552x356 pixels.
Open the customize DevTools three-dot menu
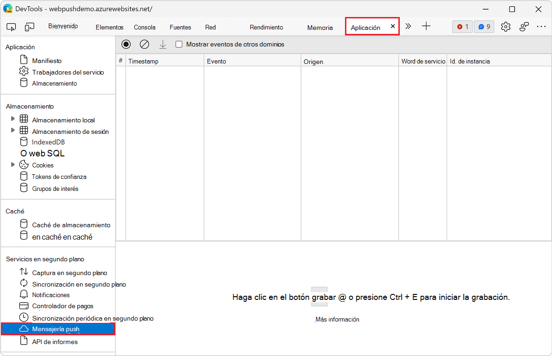coord(541,27)
